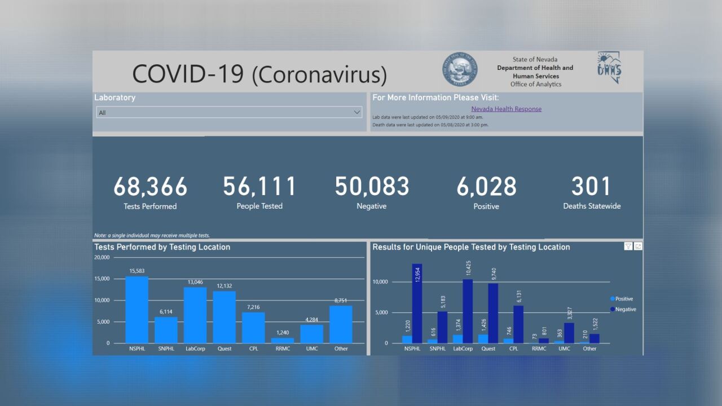This screenshot has height=406, width=722.
Task: Select the RRMC bar in Tests Performed chart
Action: point(283,341)
